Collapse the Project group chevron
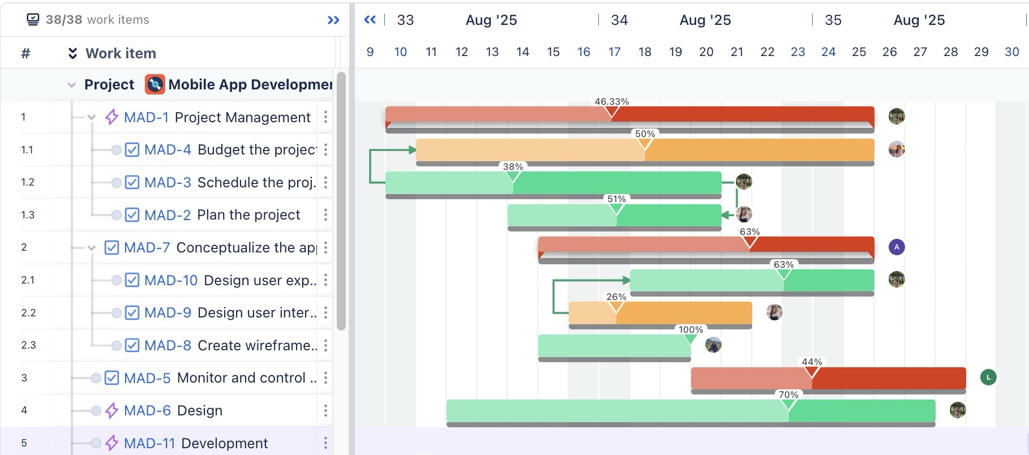This screenshot has height=455, width=1029. tap(71, 85)
